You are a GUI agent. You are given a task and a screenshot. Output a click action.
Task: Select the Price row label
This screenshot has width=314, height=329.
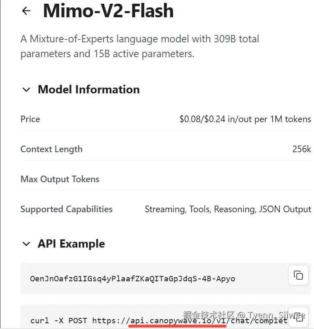click(x=30, y=119)
